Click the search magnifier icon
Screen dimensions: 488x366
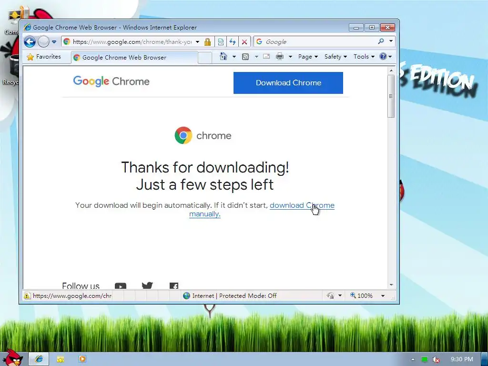(x=381, y=41)
